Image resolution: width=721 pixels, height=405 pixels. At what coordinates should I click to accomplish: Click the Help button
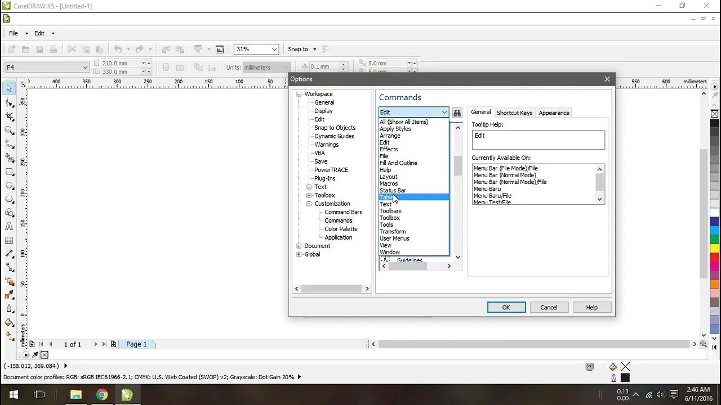(x=591, y=307)
